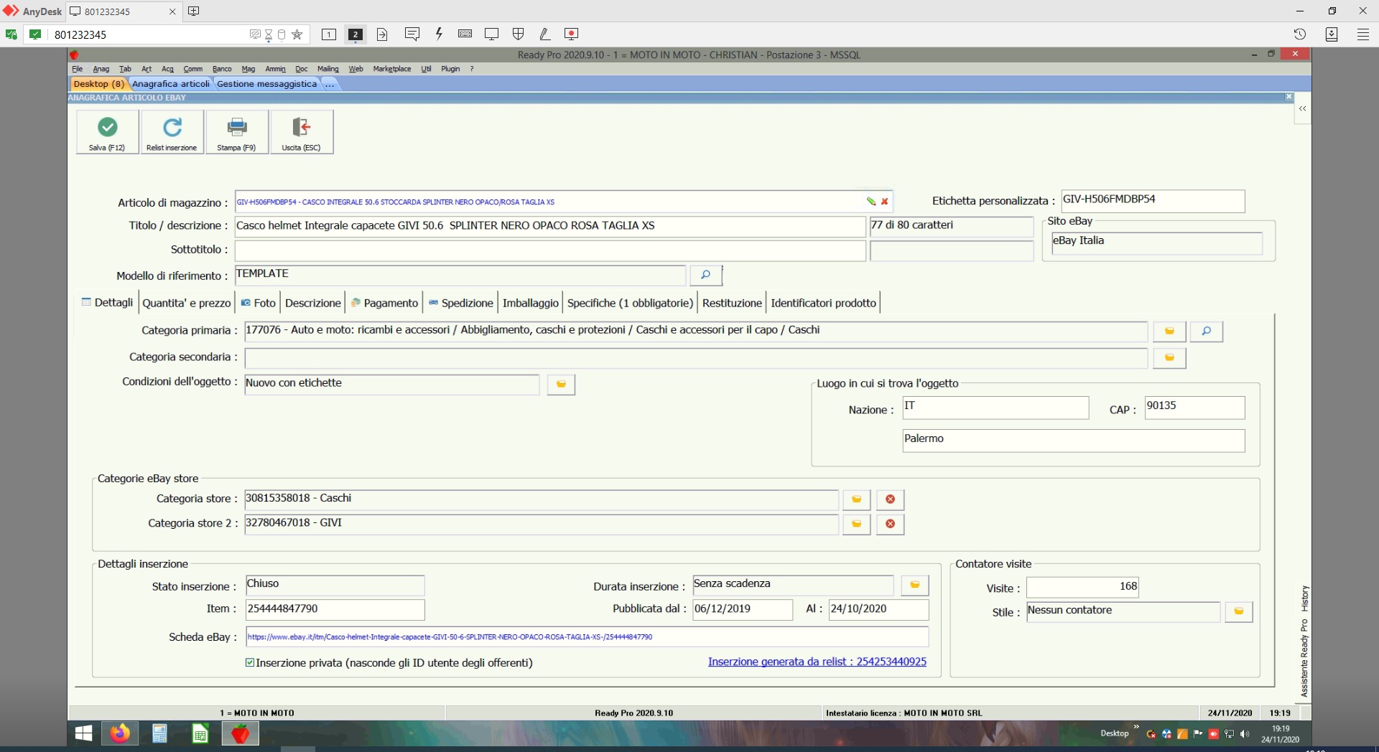Remove Categoria store Caschi with red button
The image size is (1379, 752).
point(890,499)
